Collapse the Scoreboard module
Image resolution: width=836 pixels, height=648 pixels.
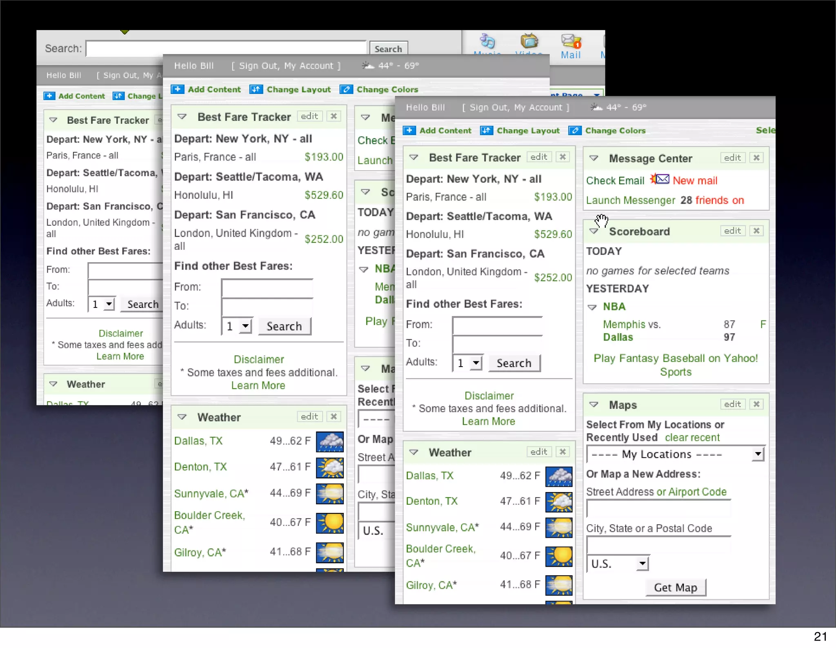(594, 232)
